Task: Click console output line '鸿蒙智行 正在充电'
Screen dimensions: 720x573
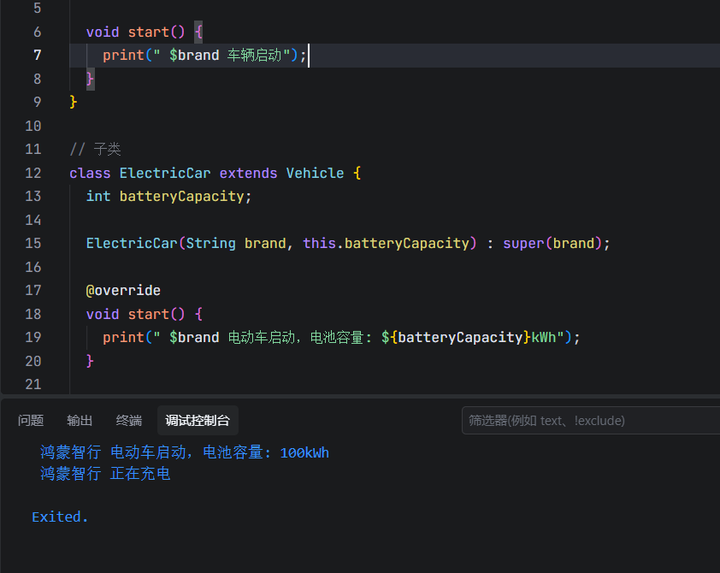Action: click(105, 474)
